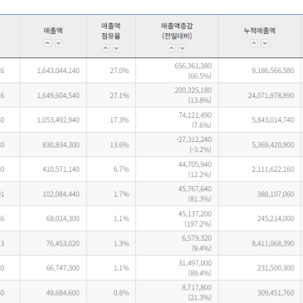Sort 매출액증감 column ascending
303x303 pixels.
[172, 48]
